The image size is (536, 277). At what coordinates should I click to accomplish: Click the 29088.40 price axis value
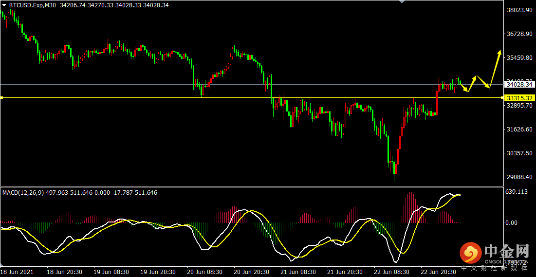coord(519,177)
